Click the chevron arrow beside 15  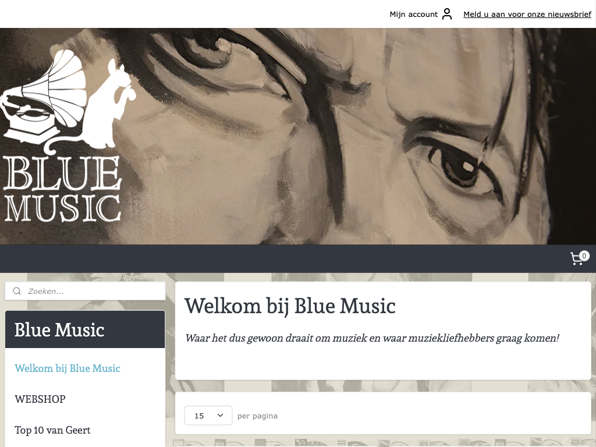coord(220,415)
